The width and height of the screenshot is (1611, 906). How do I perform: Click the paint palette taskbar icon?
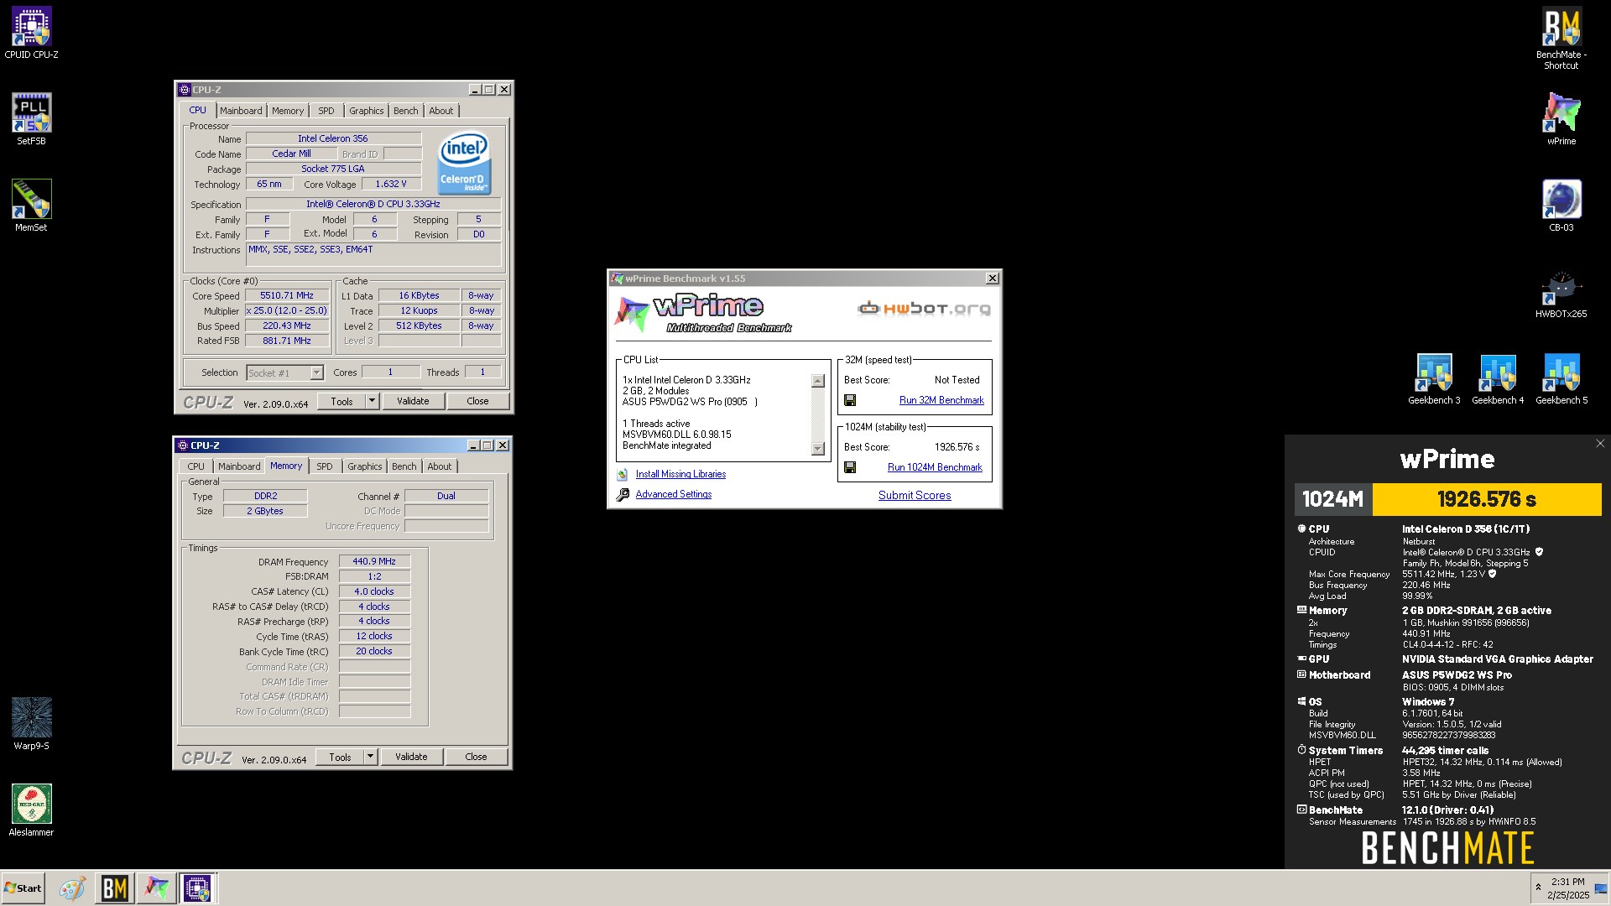(x=72, y=888)
